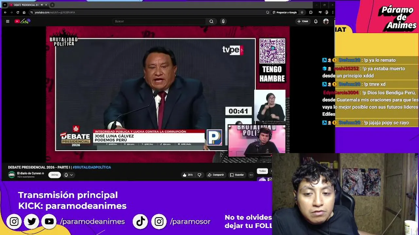The width and height of the screenshot is (419, 235).
Task: Open the browser profile avatar
Action: click(326, 12)
